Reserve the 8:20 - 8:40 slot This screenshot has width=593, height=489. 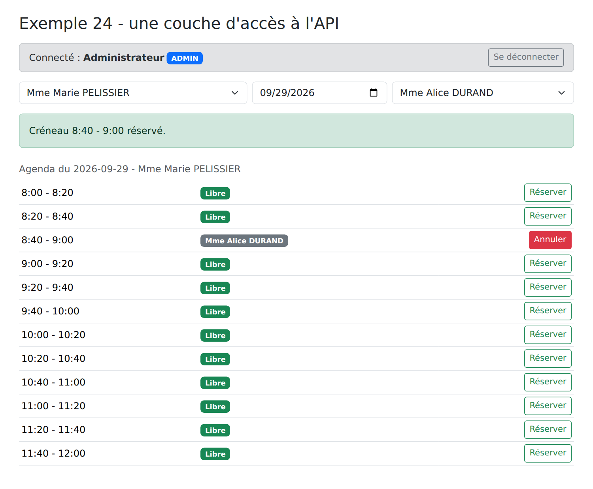(548, 216)
